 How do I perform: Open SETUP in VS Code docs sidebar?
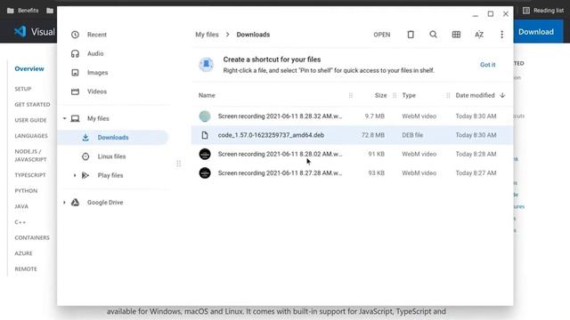(x=23, y=89)
